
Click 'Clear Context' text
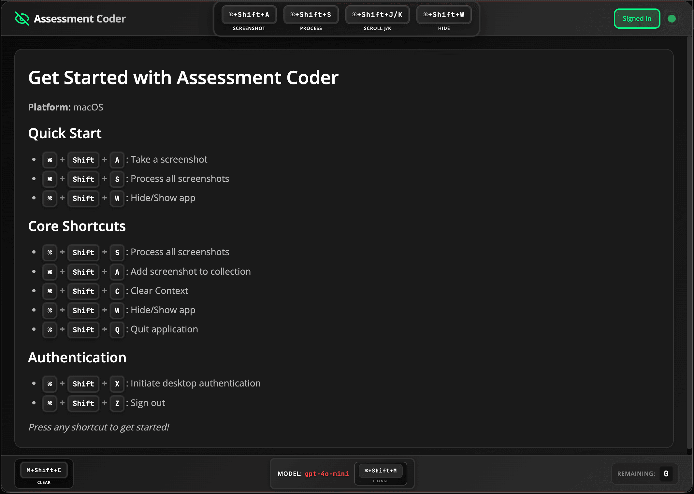[159, 291]
